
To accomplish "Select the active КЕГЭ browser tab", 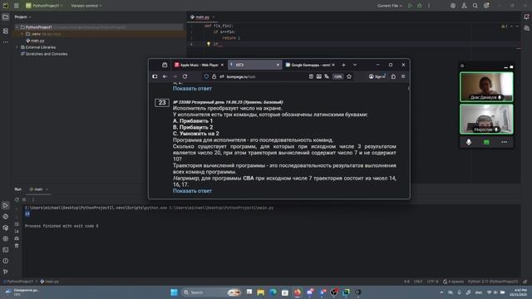I will pos(254,65).
